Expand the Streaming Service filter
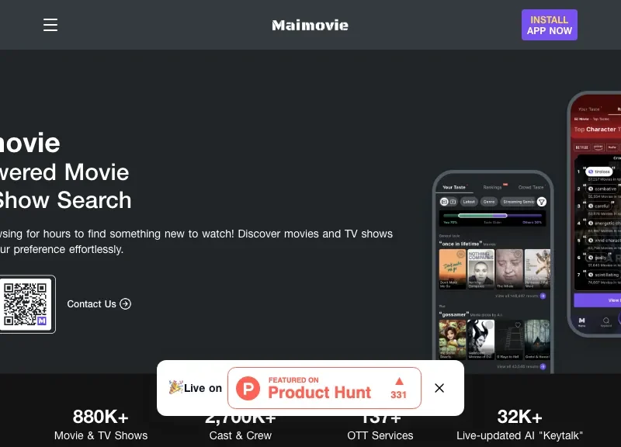The image size is (621, 447). [x=518, y=202]
